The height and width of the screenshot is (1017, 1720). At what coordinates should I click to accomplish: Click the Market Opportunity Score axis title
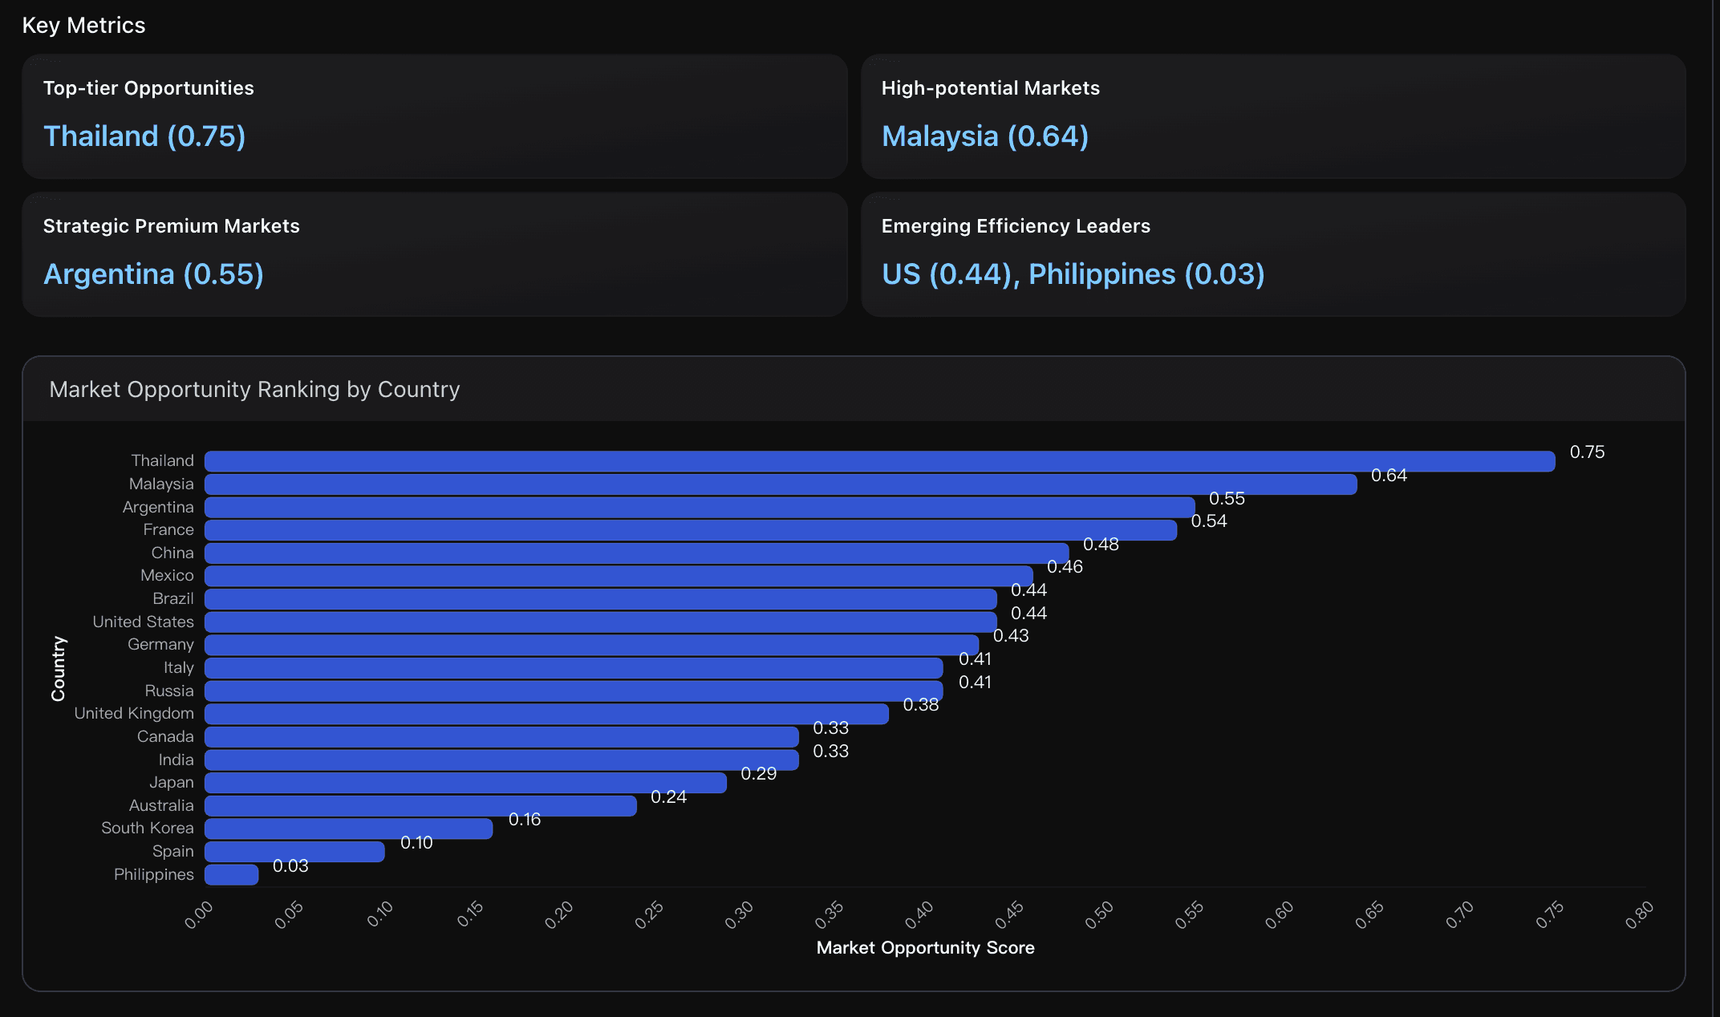click(925, 947)
